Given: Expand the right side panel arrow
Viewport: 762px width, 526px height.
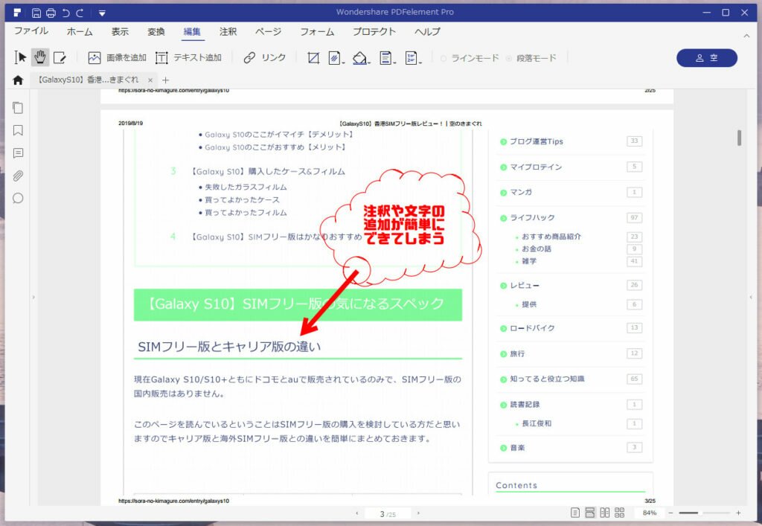Looking at the screenshot, I should point(751,297).
